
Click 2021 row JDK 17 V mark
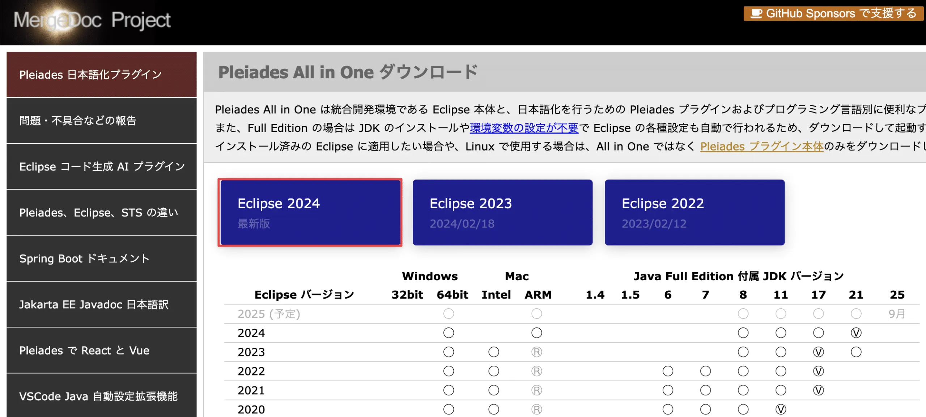coord(819,390)
